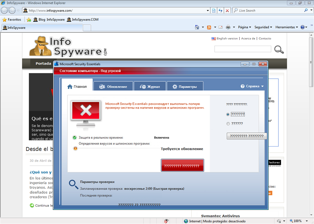The width and height of the screenshot is (314, 224).
Task: Open the recent pages dropdown arrow
Action: click(18, 11)
